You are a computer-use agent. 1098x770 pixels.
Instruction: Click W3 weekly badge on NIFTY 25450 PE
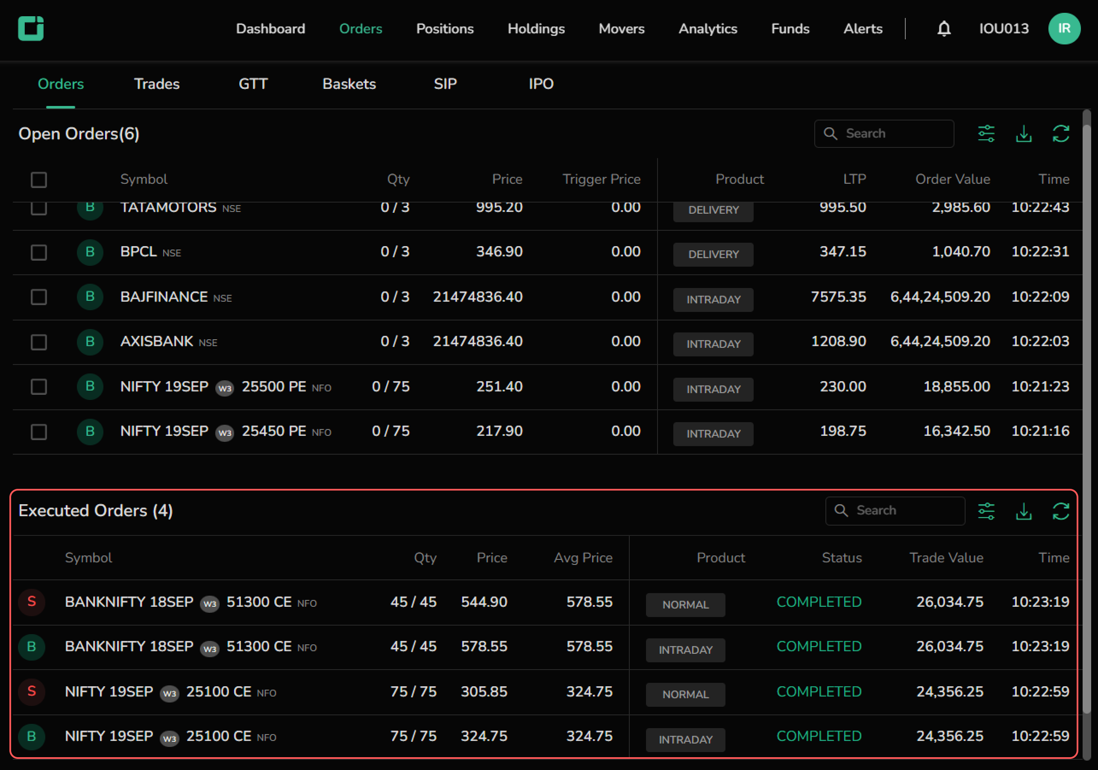click(x=225, y=433)
